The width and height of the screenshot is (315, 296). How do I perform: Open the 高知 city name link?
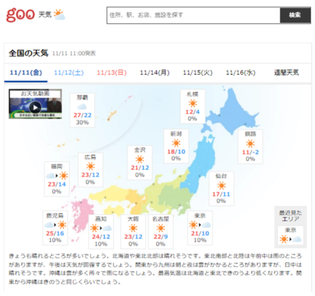click(101, 219)
